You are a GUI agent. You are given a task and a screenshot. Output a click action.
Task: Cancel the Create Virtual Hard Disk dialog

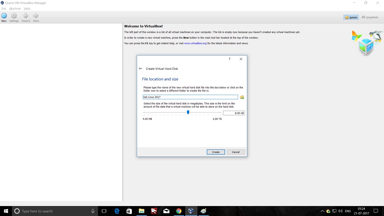[x=236, y=152]
